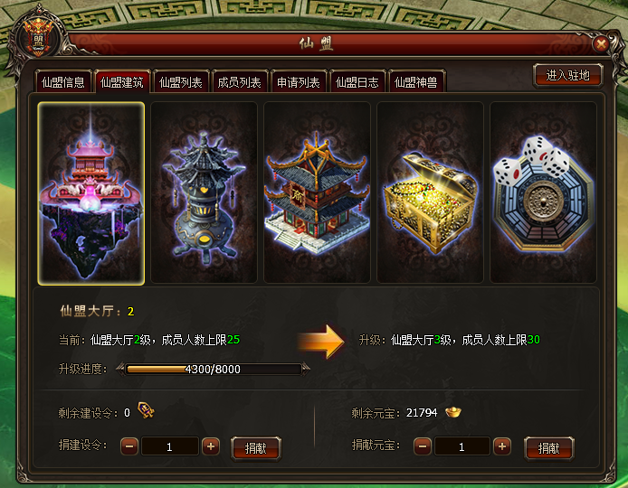This screenshot has width=628, height=488.
Task: Select the dark incense burner building
Action: click(x=204, y=192)
